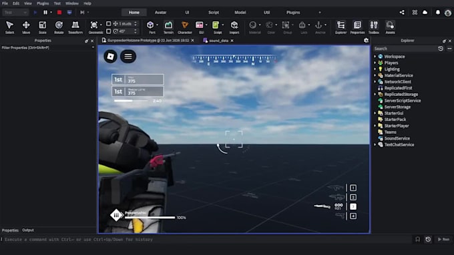This screenshot has width=454, height=255.
Task: Expand the Lighting node
Action: tap(375, 69)
